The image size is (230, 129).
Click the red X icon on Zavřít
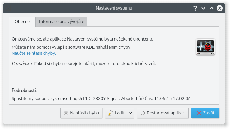(199, 113)
